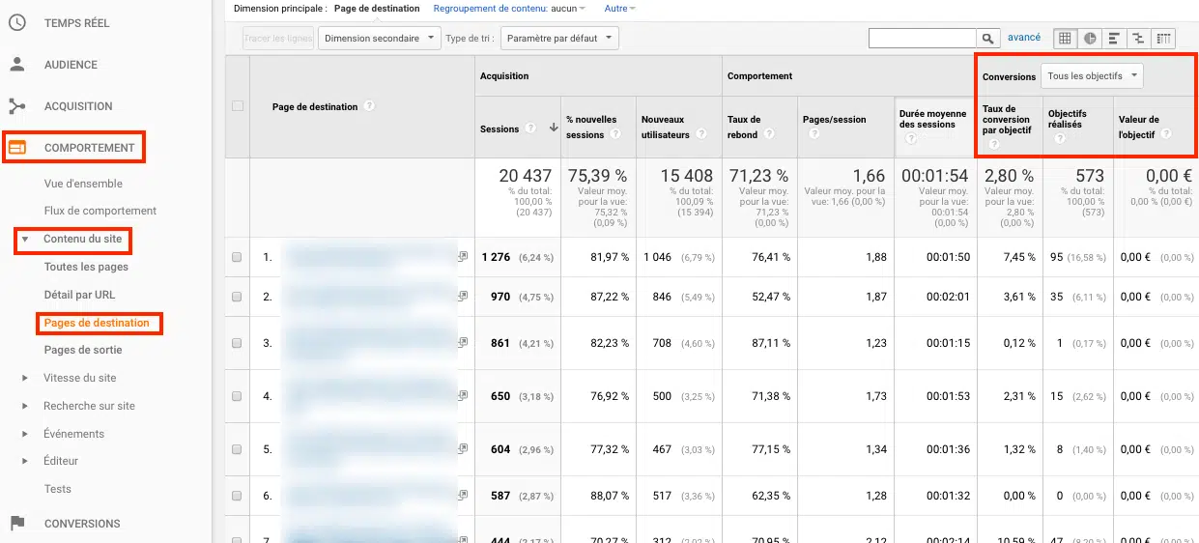Check the checkbox for row 1
Viewport: 1199px width, 543px height.
click(x=238, y=258)
